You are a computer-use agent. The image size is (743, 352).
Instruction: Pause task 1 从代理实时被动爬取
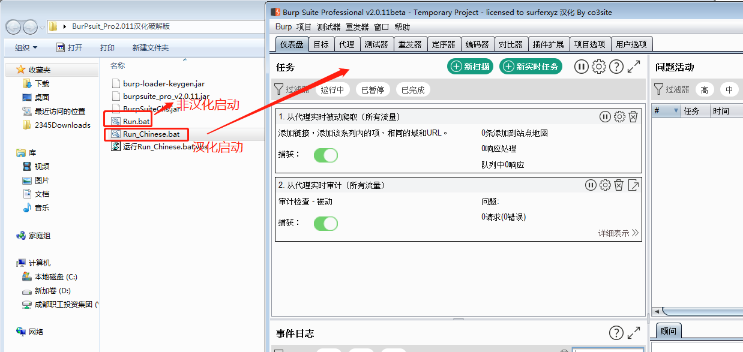(605, 116)
